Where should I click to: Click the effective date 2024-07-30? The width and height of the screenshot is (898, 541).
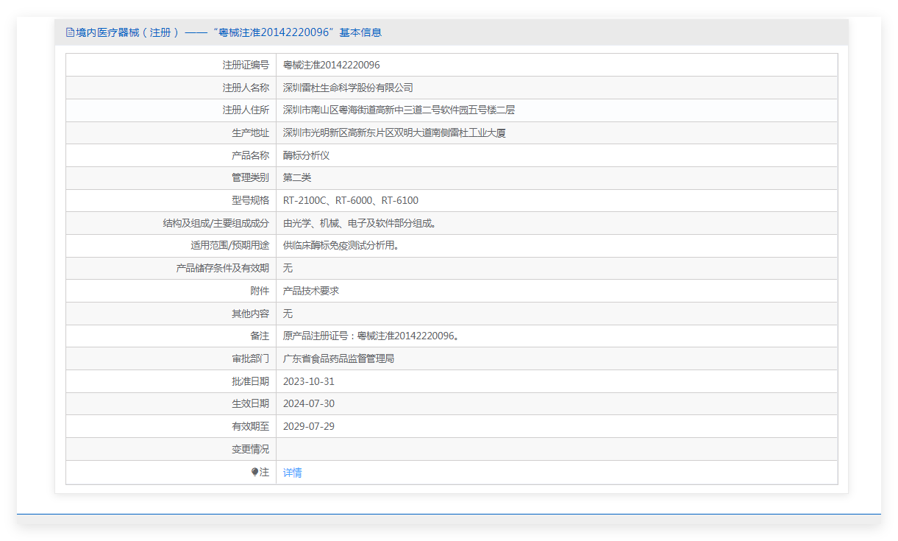pyautogui.click(x=309, y=404)
